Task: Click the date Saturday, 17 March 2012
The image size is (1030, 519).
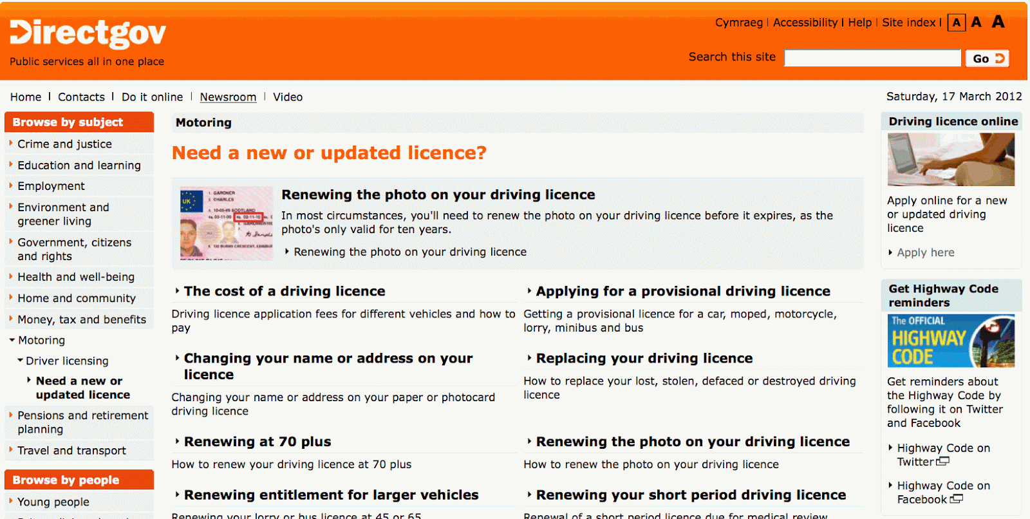Action: point(954,97)
